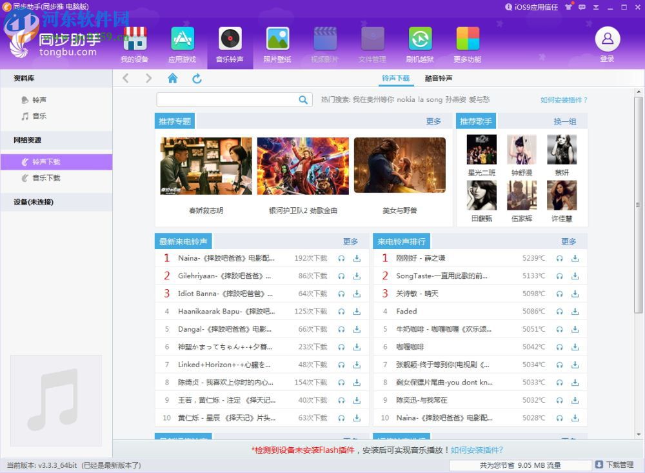This screenshot has width=645, height=473.
Task: Open 美女与野兽 album thumbnail
Action: [x=399, y=166]
